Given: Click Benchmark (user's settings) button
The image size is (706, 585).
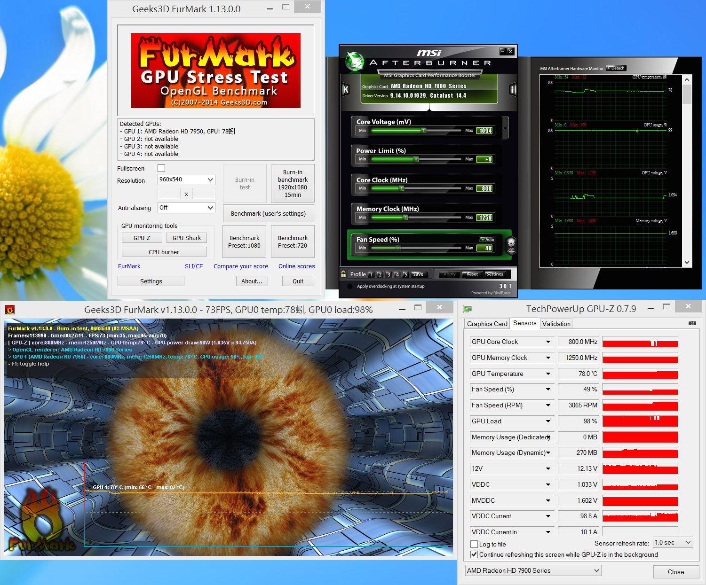Looking at the screenshot, I should coord(268,213).
